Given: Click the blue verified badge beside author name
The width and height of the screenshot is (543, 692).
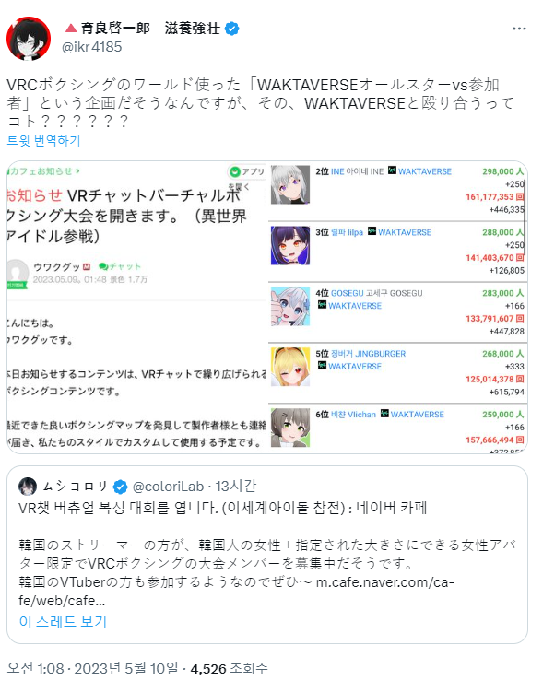Looking at the screenshot, I should [x=232, y=29].
